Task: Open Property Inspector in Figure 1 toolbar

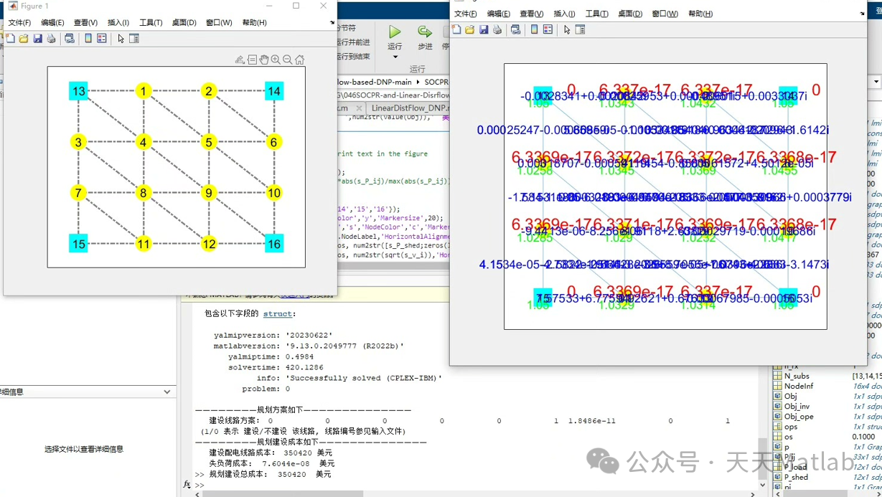Action: 134,39
